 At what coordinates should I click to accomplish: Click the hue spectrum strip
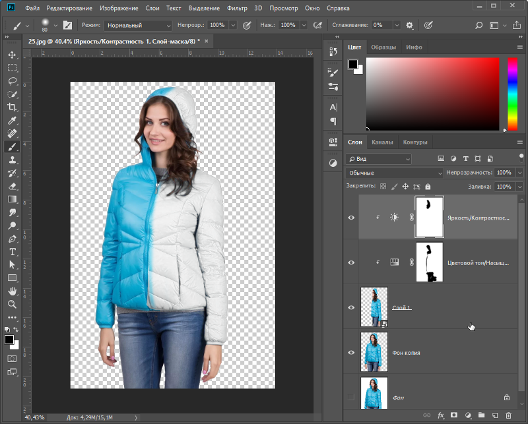513,94
